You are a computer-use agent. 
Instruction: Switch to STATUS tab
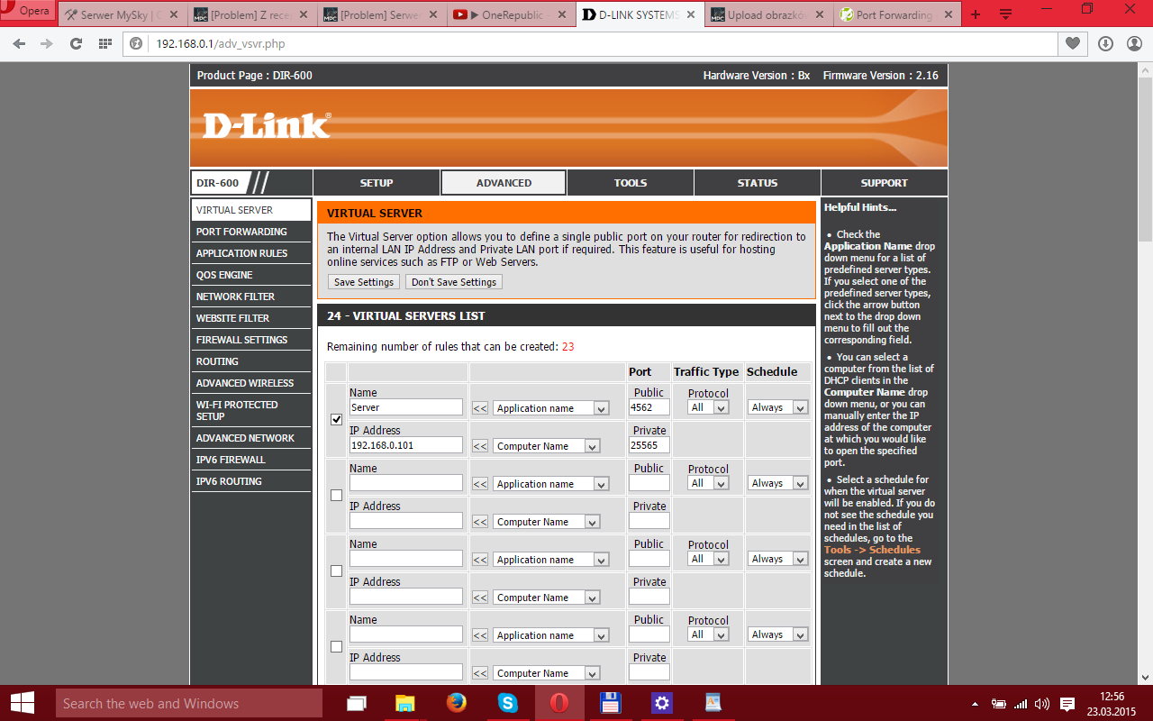(x=758, y=183)
